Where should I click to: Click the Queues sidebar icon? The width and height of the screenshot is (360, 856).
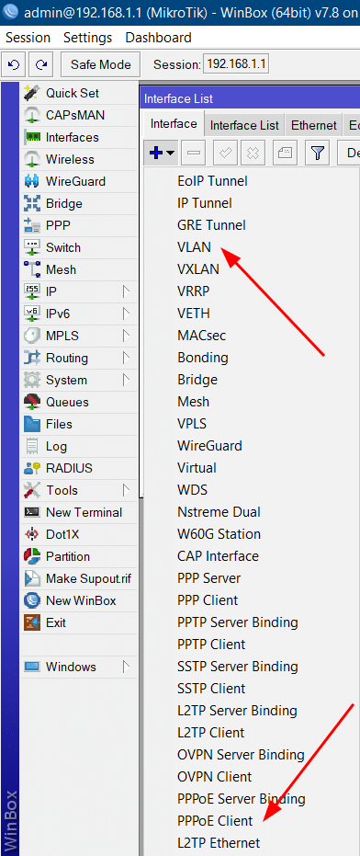click(x=32, y=402)
